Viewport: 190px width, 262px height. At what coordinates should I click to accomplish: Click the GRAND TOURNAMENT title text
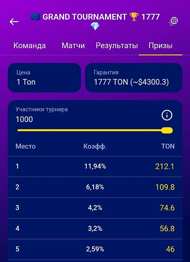(x=85, y=17)
